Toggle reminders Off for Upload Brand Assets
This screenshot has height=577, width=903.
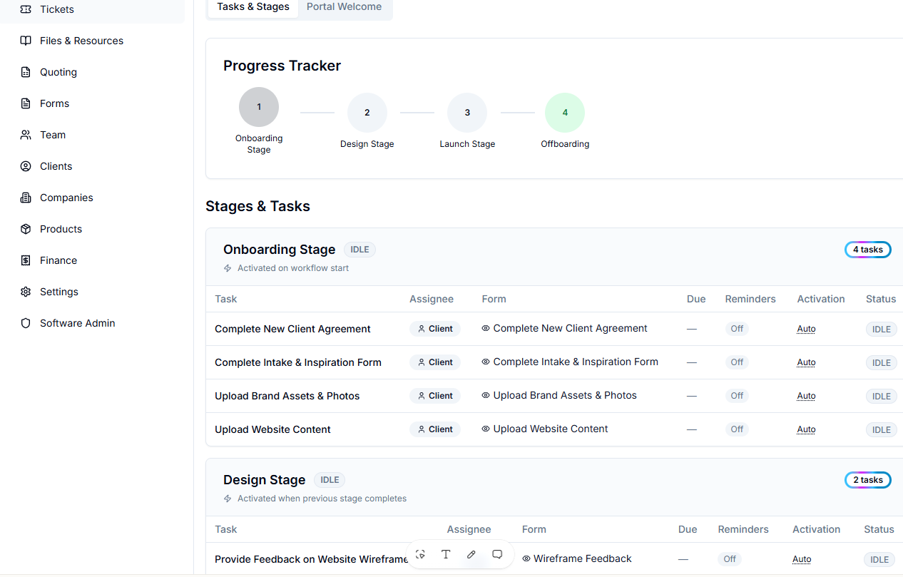point(737,396)
